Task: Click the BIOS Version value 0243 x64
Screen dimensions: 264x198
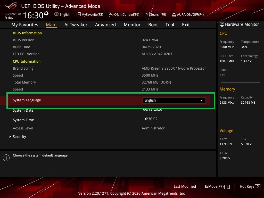Action: (x=150, y=40)
